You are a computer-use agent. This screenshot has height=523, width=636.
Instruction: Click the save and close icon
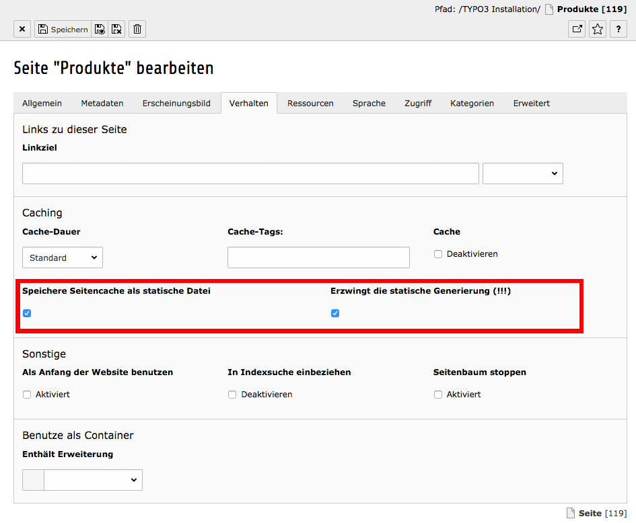click(x=116, y=29)
